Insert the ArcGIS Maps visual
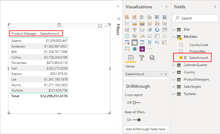 point(135,49)
